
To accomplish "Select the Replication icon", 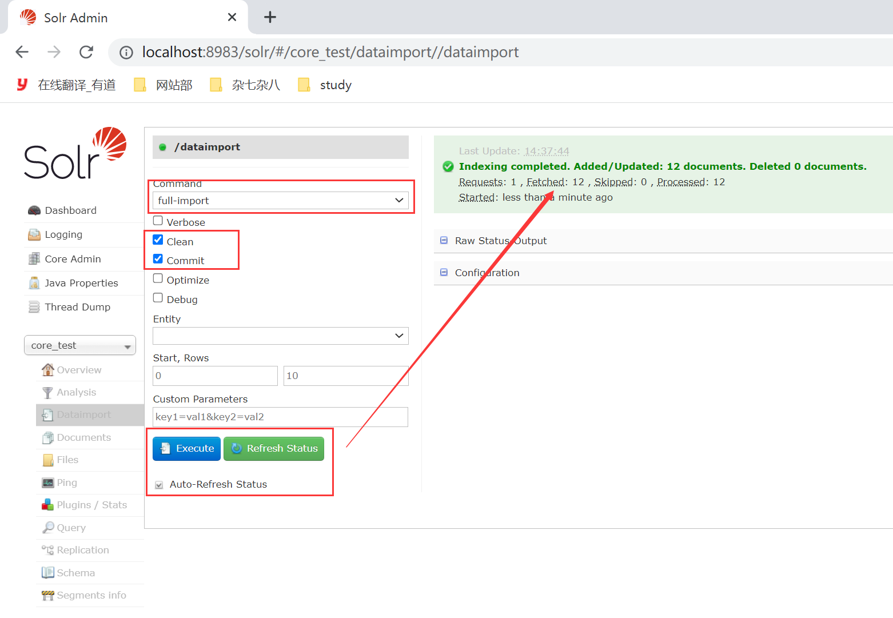I will [48, 550].
